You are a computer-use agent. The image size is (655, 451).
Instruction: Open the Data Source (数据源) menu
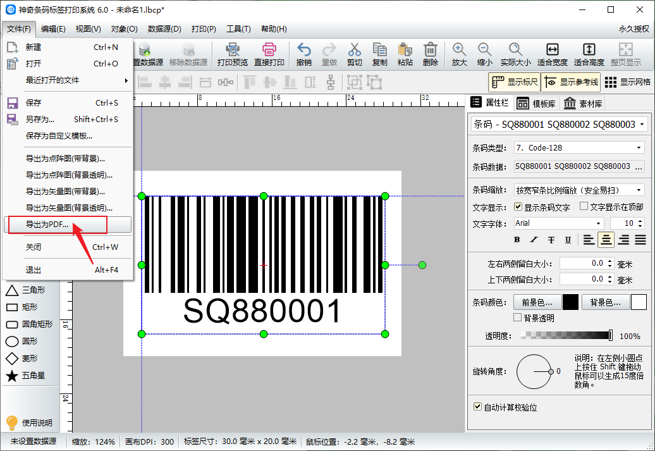click(x=164, y=29)
